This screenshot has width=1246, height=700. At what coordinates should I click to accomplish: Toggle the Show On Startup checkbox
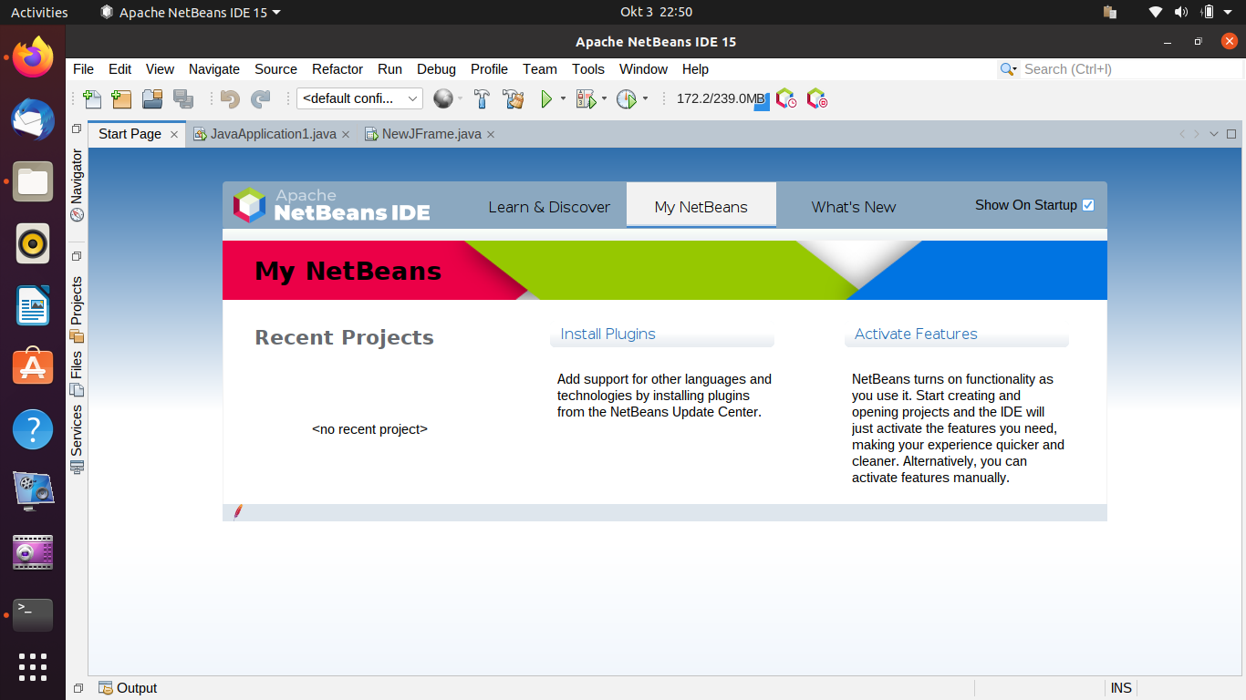click(x=1088, y=205)
